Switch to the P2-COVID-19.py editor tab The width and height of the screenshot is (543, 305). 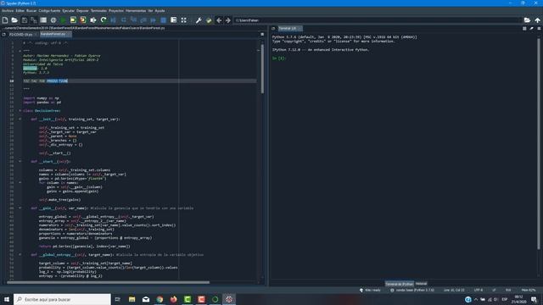pos(22,34)
